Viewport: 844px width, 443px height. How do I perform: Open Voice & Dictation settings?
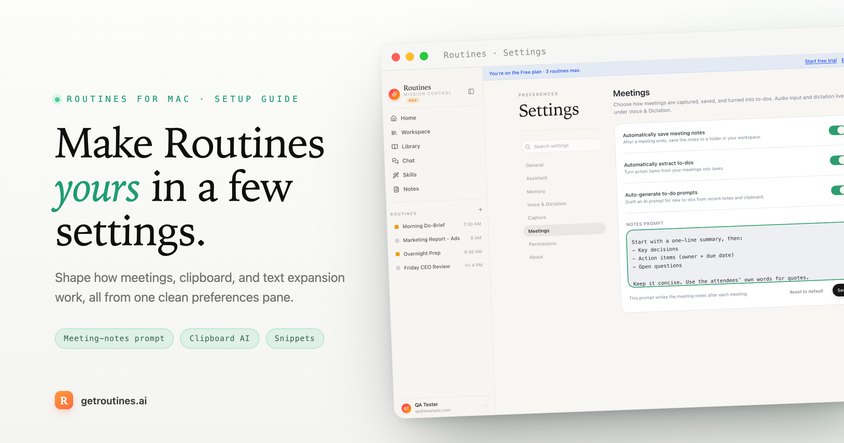(x=547, y=204)
